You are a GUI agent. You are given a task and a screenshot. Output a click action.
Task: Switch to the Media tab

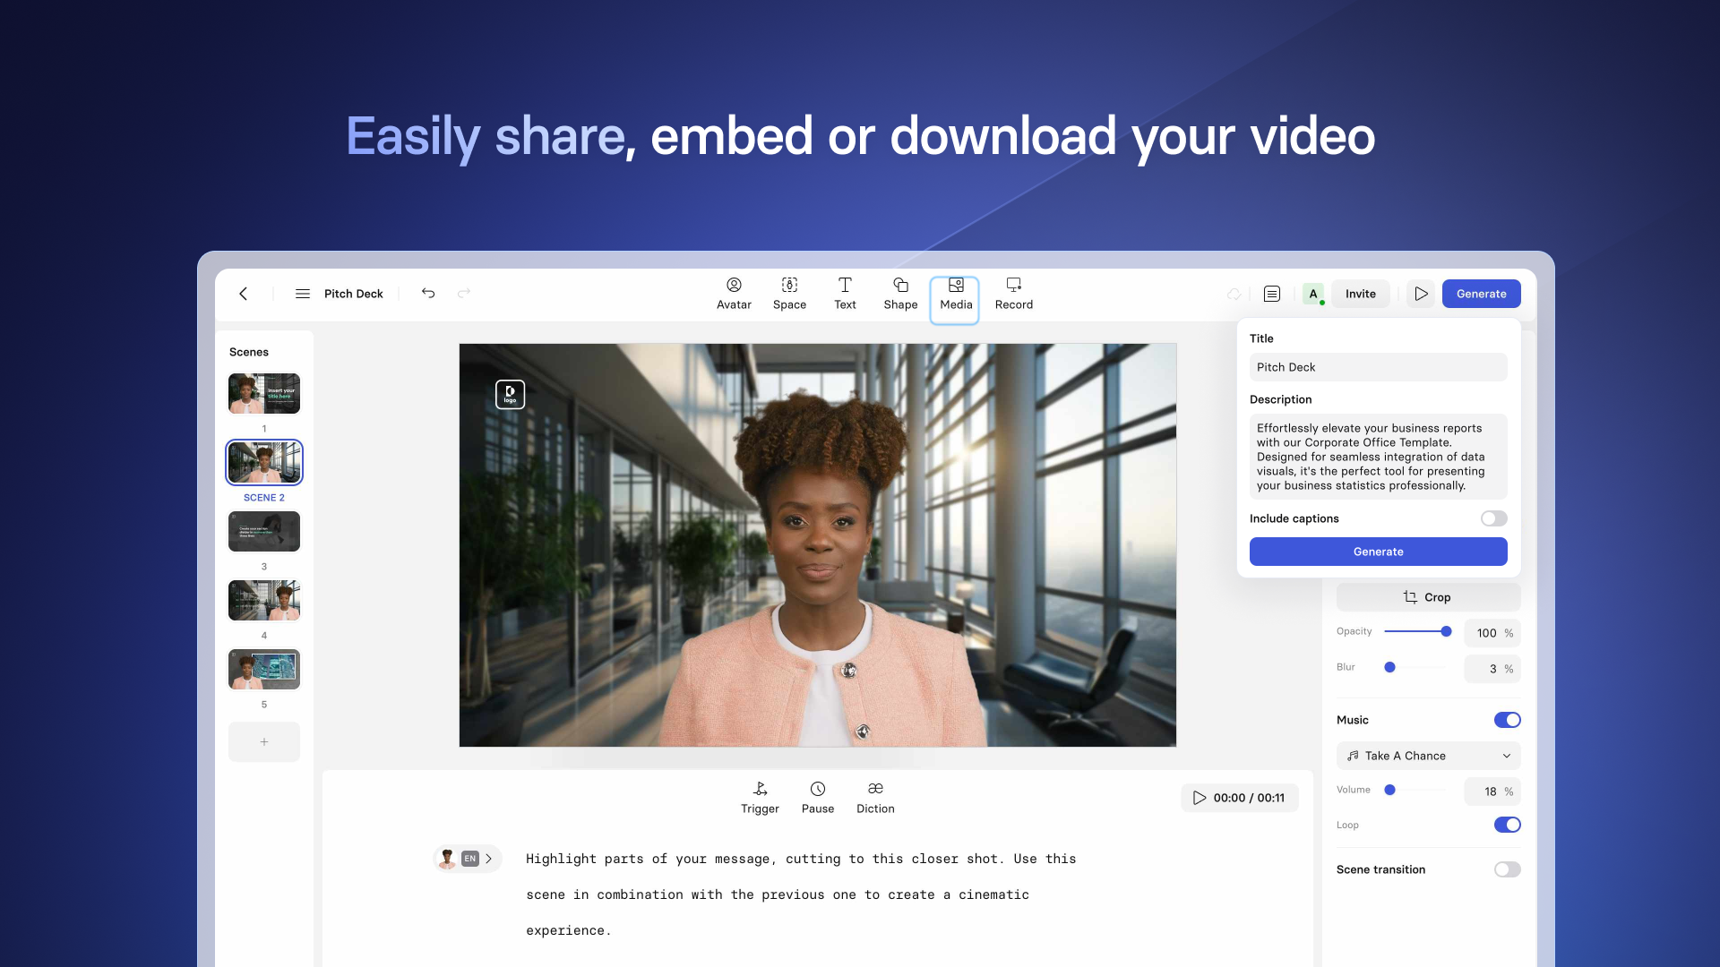pos(956,293)
